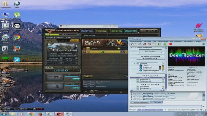Open the kills count dropdown
Screen dimensions: 207x116
76,58
